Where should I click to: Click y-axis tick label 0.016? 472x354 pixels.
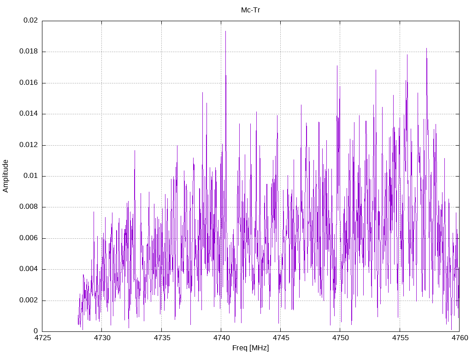pyautogui.click(x=29, y=83)
